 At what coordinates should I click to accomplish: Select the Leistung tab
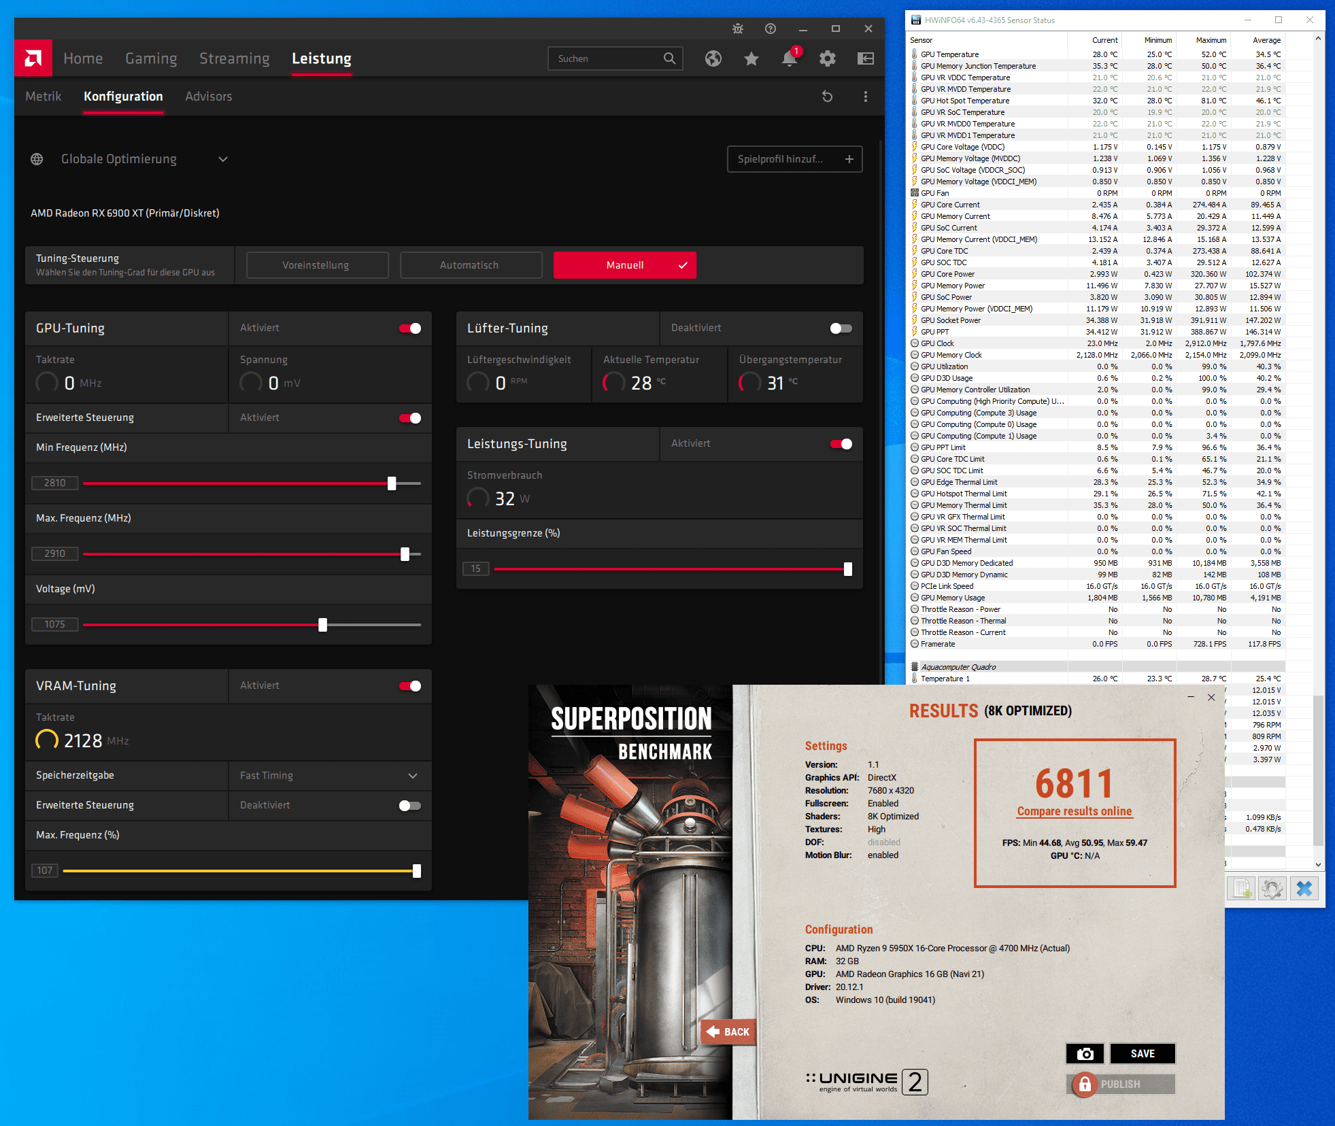(x=322, y=58)
